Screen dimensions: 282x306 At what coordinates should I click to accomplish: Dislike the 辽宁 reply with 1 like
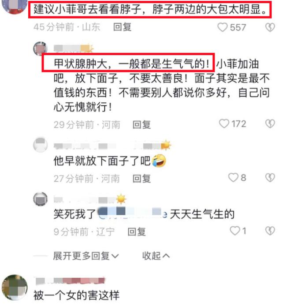[270, 231]
